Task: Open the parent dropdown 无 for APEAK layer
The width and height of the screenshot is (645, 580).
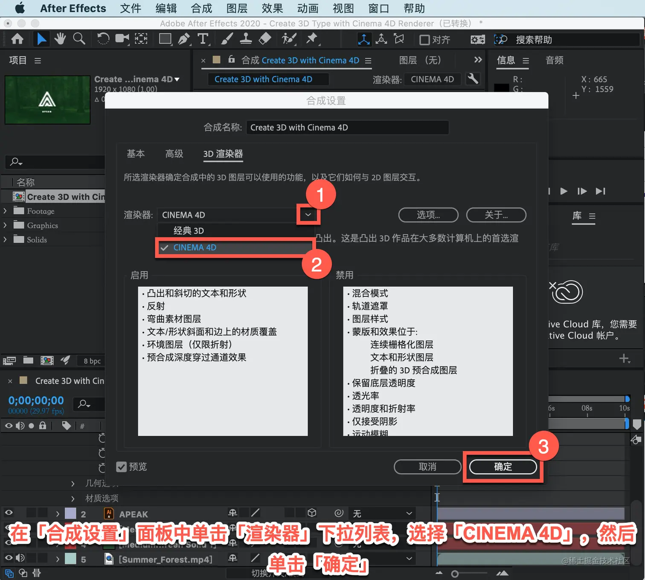Action: (x=382, y=513)
